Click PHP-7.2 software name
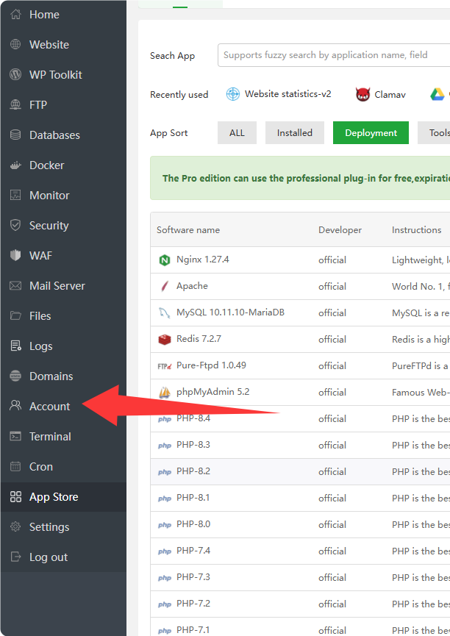Viewport: 450px width, 636px height. [193, 603]
